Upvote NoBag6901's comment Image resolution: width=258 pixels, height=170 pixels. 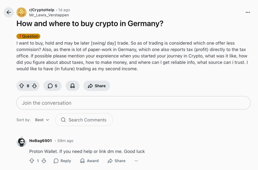coord(31,161)
